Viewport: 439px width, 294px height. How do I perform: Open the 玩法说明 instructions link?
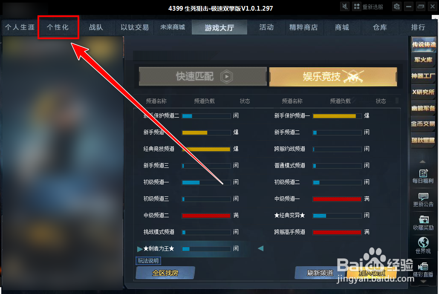[x=148, y=261]
